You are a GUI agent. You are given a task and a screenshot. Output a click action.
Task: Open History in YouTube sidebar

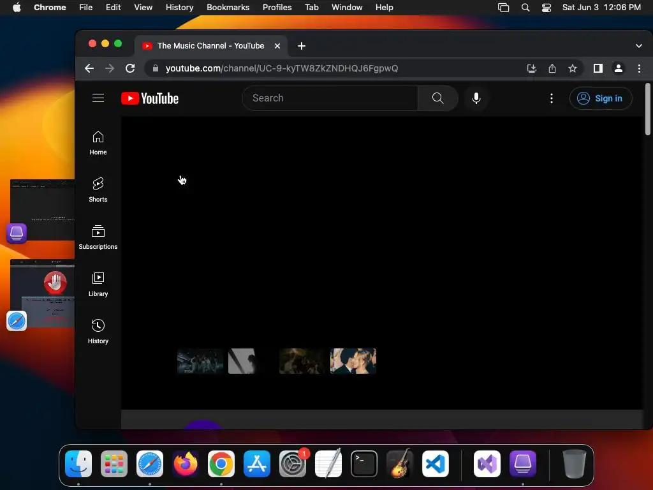click(x=98, y=332)
